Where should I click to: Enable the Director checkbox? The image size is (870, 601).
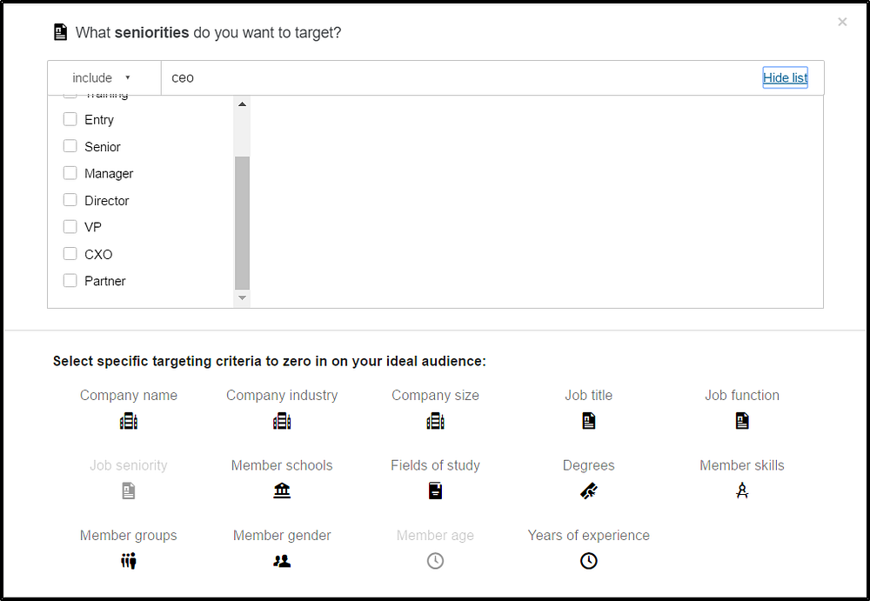[70, 200]
